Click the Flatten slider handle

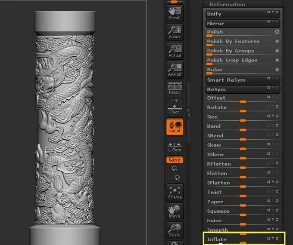coord(243,177)
